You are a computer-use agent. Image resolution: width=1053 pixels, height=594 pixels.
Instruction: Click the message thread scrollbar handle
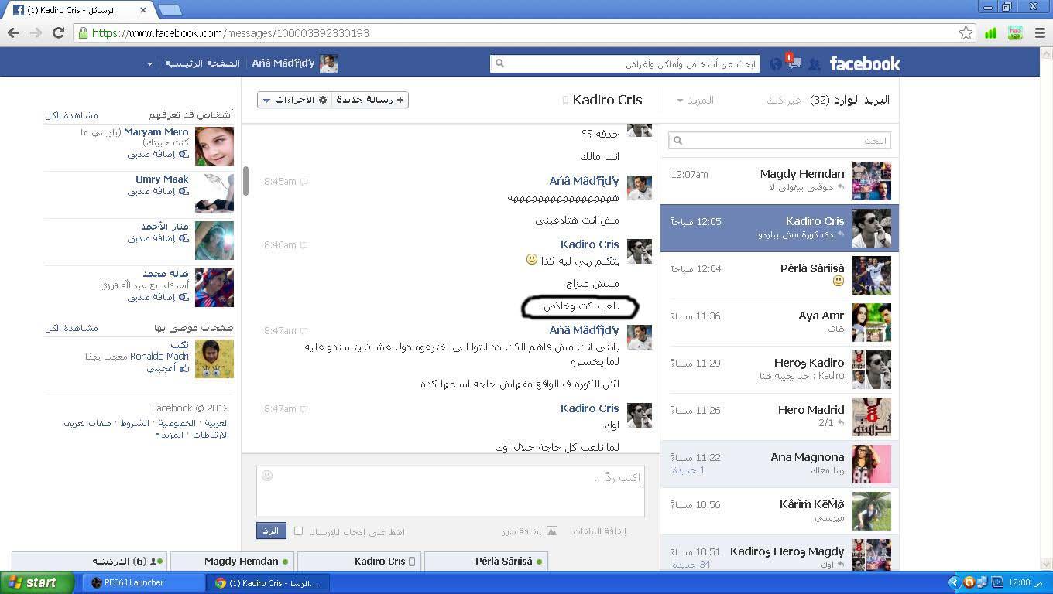[x=245, y=181]
